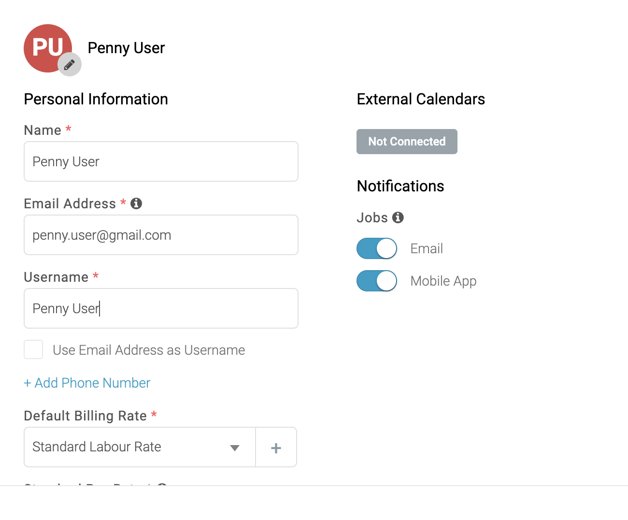The image size is (628, 520).
Task: Check Use Email Address as Username
Action: click(33, 349)
